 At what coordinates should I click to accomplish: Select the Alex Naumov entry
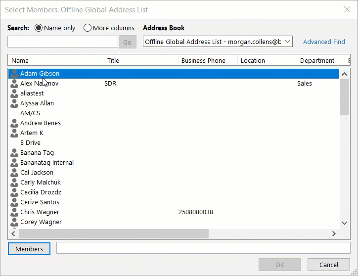[x=174, y=84]
